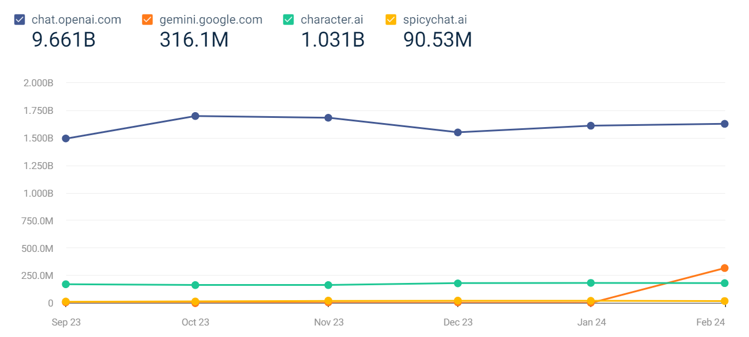This screenshot has height=337, width=749.
Task: Click the spicychat.ai legend label
Action: click(x=435, y=20)
